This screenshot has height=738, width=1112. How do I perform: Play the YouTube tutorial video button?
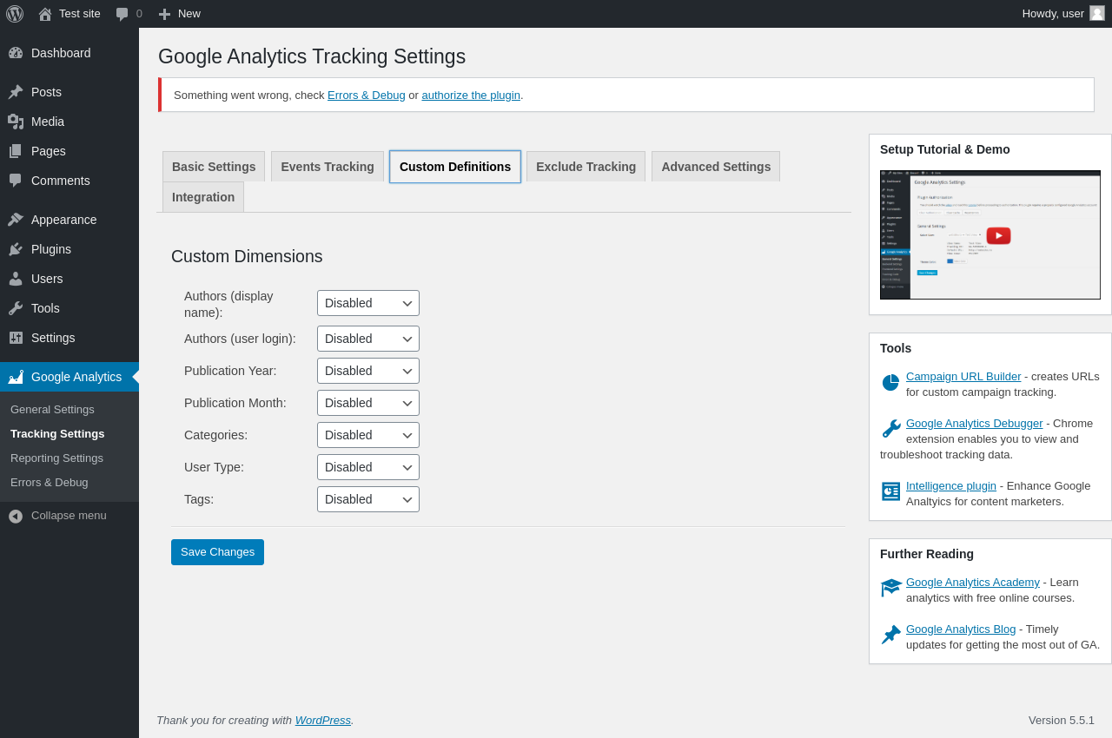999,235
